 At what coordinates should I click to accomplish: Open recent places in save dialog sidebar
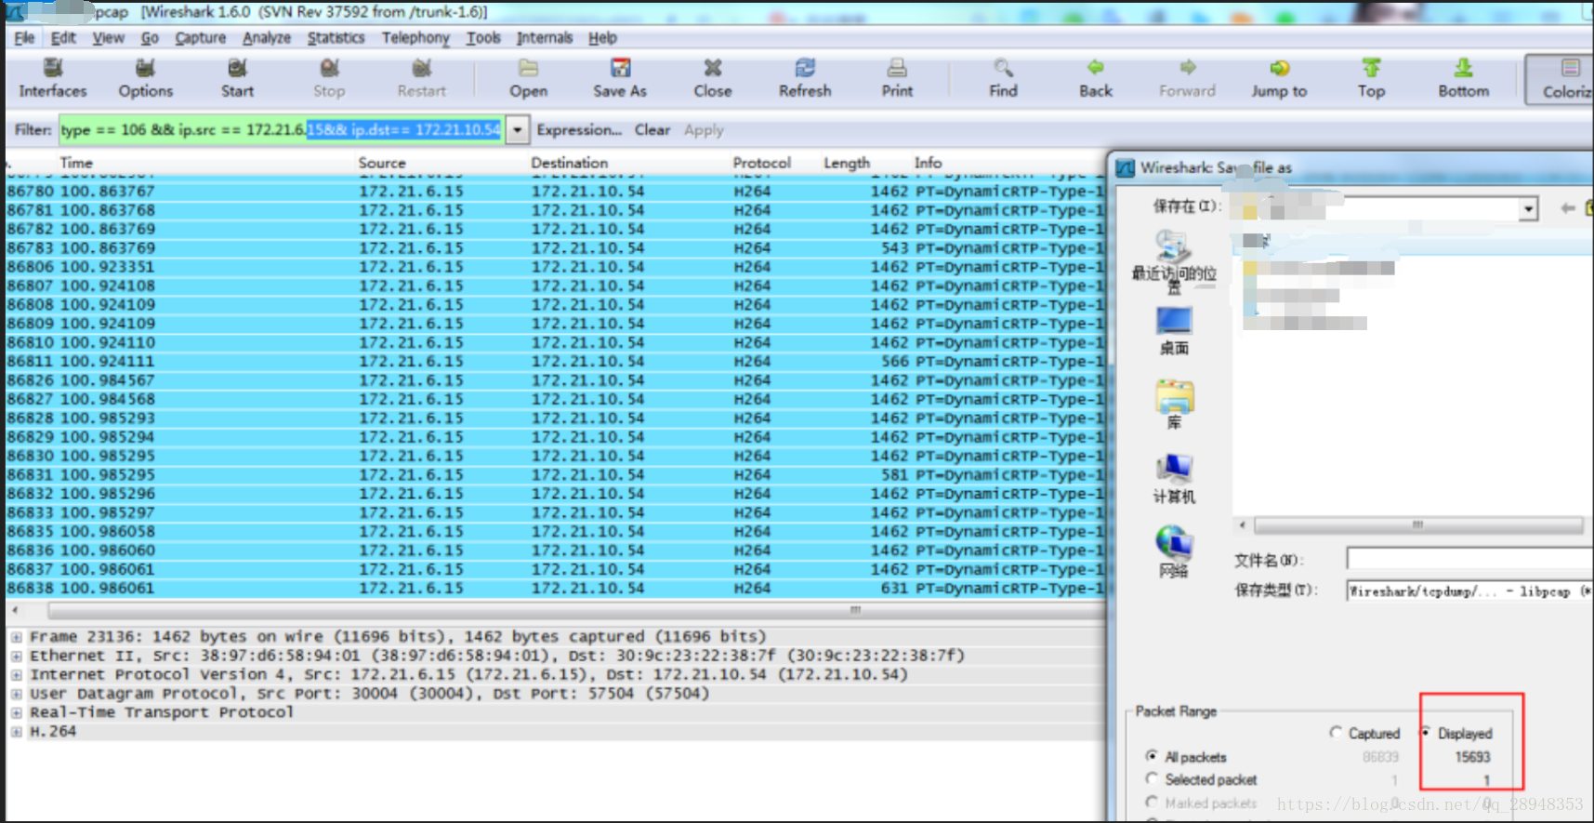1173,260
